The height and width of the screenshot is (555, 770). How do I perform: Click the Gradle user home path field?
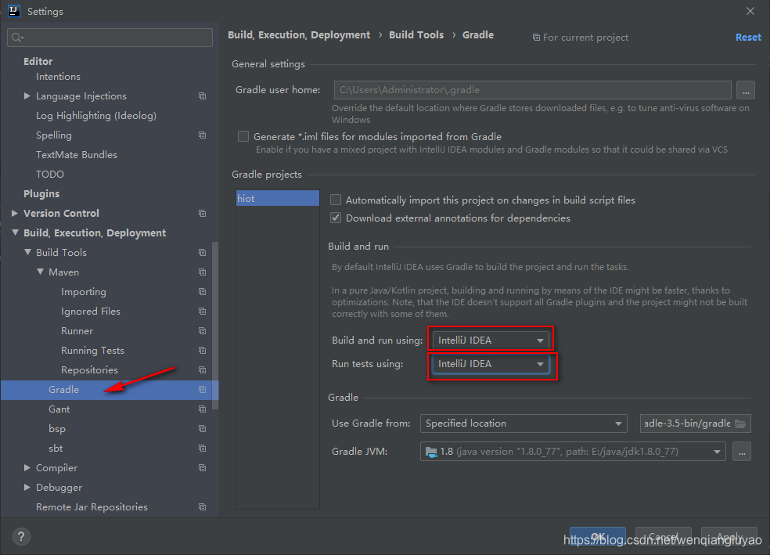pos(532,90)
